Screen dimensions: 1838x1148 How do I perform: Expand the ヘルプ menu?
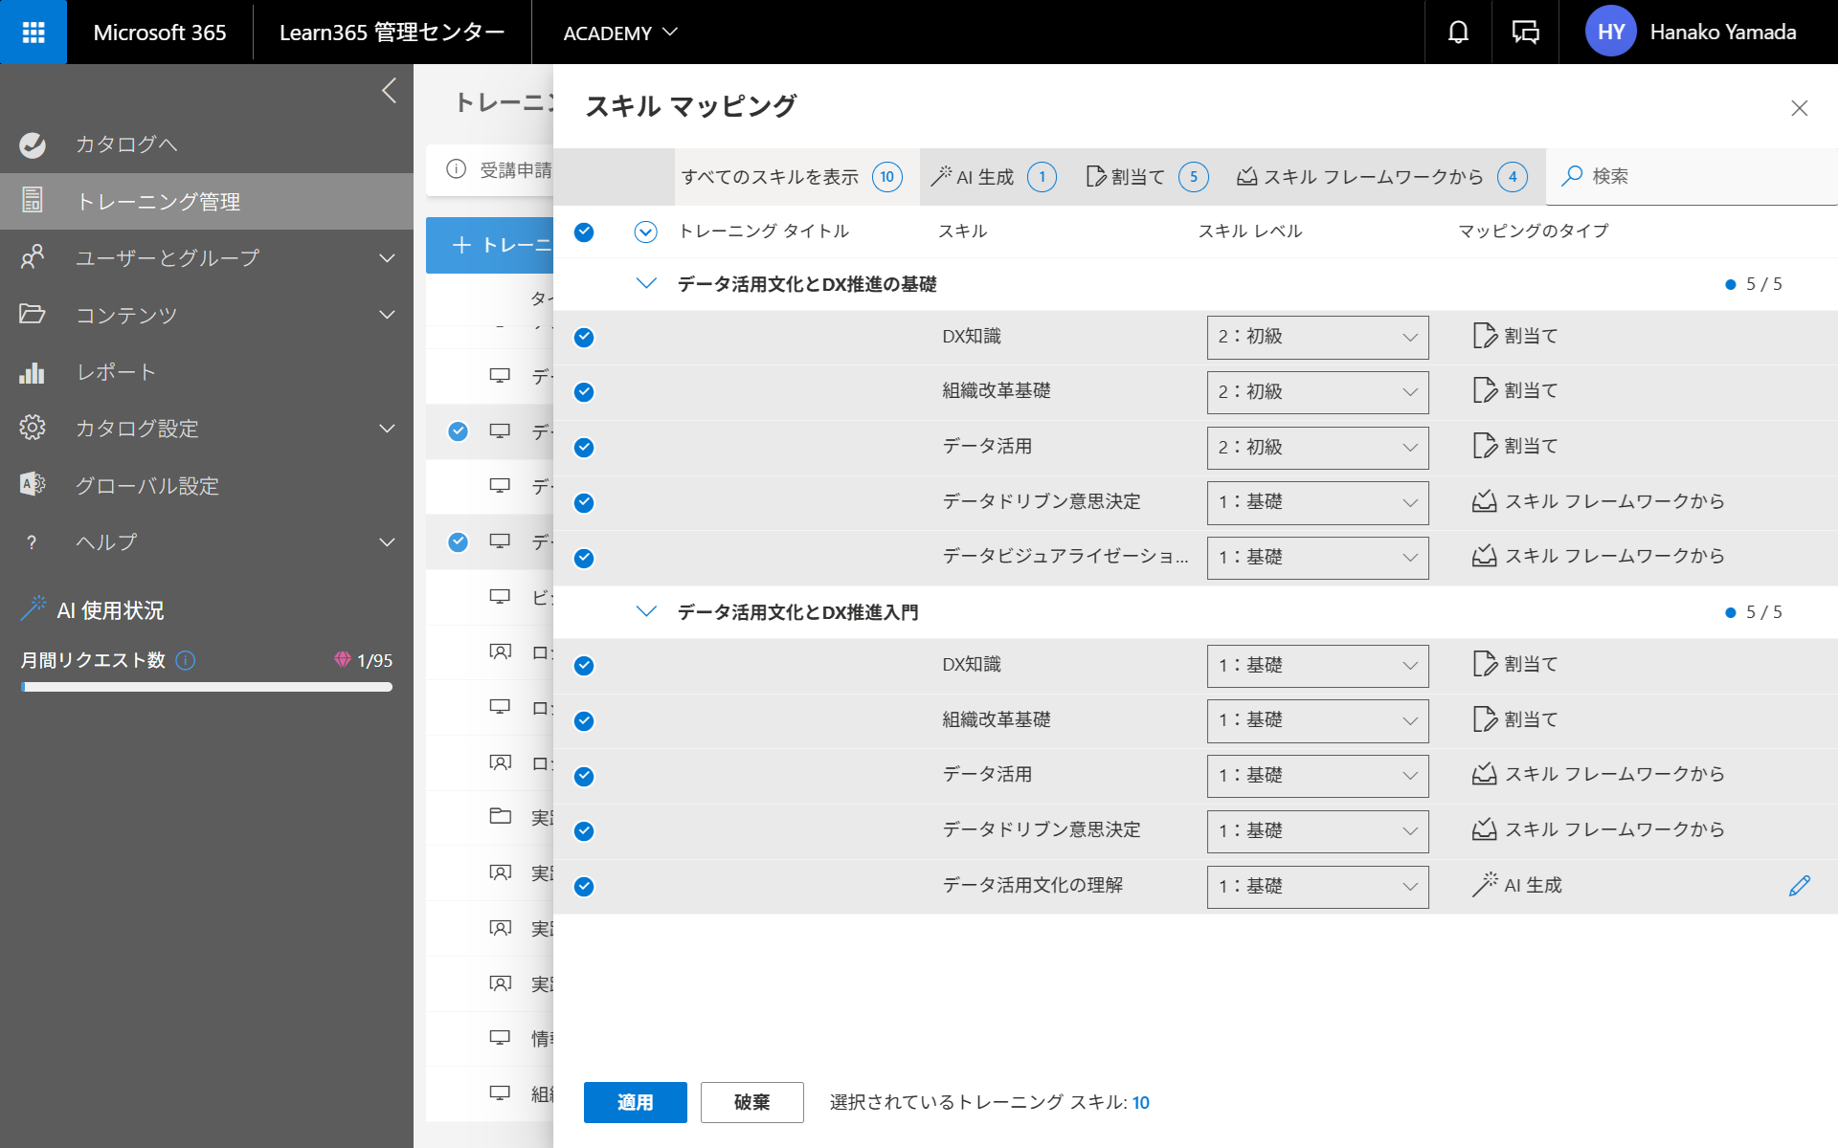[x=387, y=542]
